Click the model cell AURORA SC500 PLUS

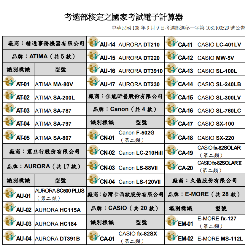tap(60, 194)
